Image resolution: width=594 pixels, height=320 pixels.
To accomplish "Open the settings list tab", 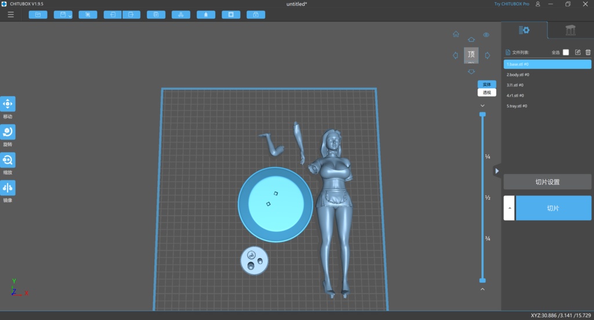I will click(524, 30).
